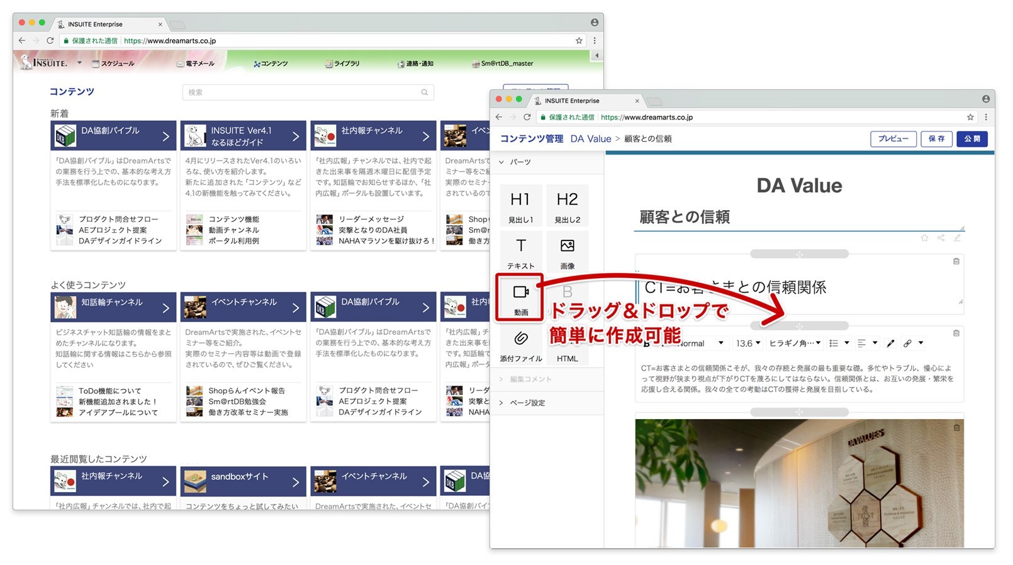Expand the ページ設定 section
The height and width of the screenshot is (565, 1013).
click(x=501, y=403)
